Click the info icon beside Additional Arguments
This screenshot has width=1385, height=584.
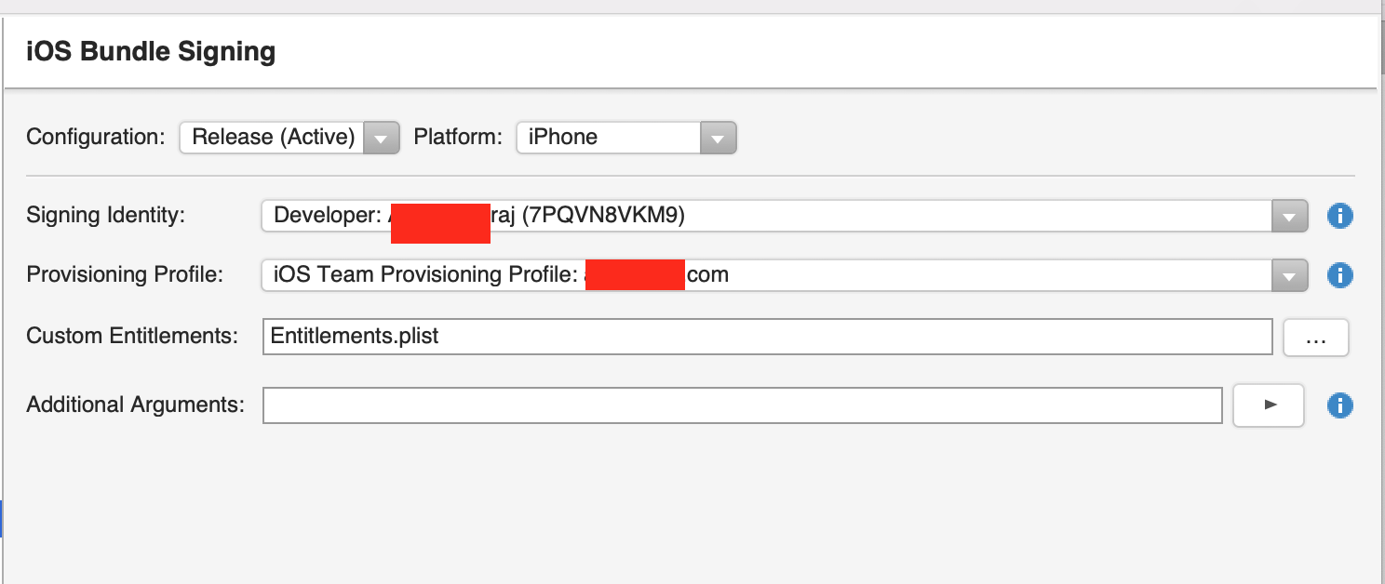click(1339, 405)
